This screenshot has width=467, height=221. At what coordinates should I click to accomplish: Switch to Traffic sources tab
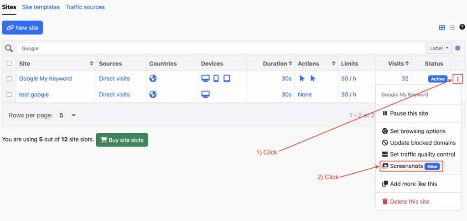[85, 7]
